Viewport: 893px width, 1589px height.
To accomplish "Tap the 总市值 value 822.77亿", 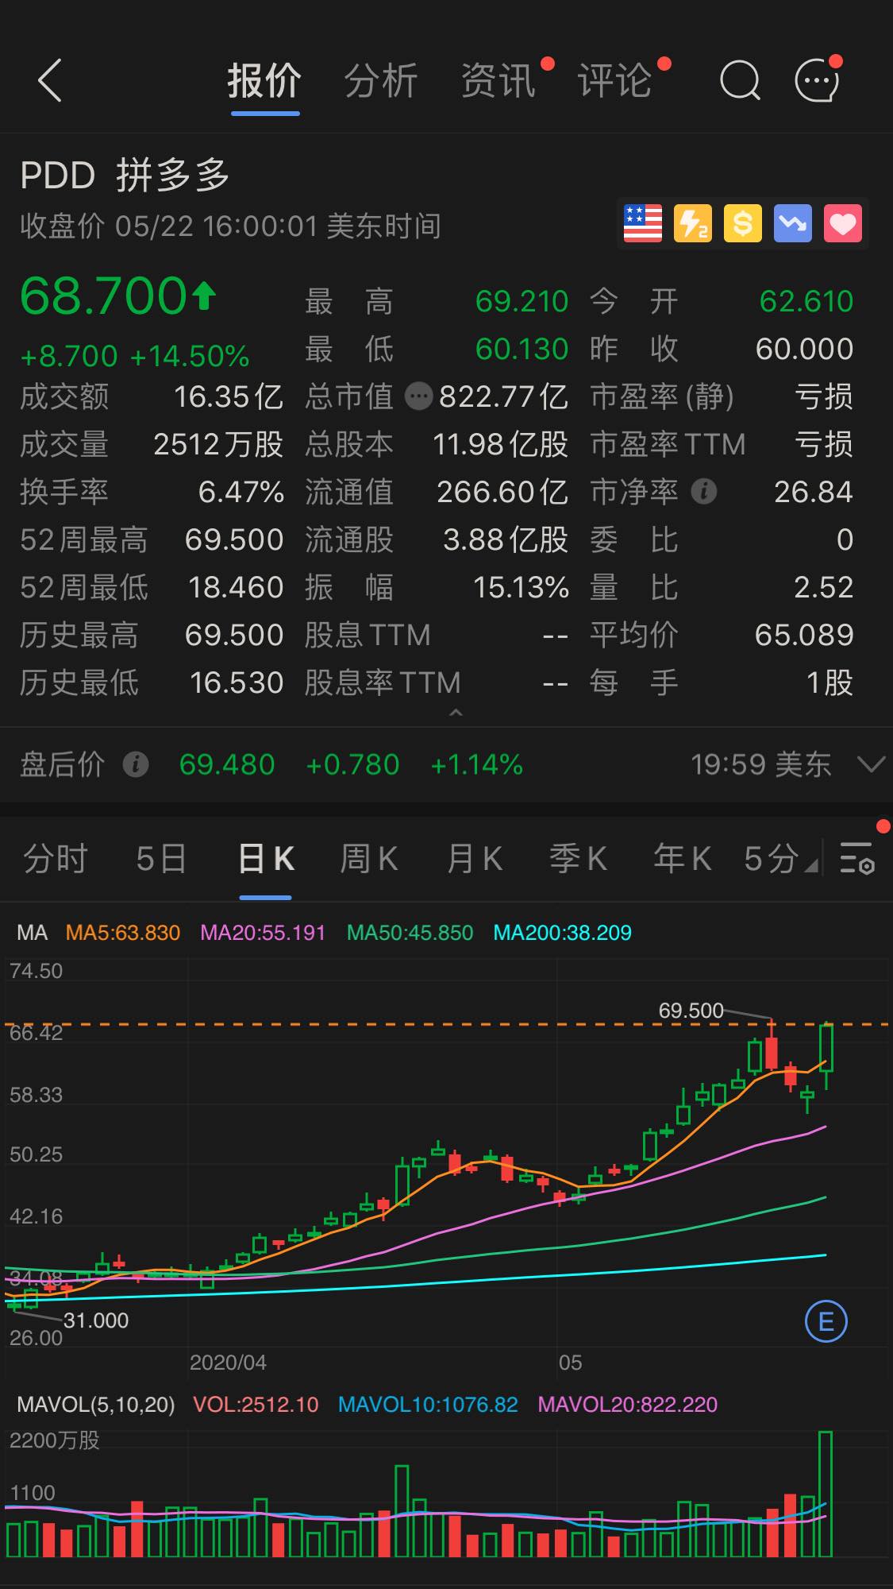I will click(x=503, y=396).
